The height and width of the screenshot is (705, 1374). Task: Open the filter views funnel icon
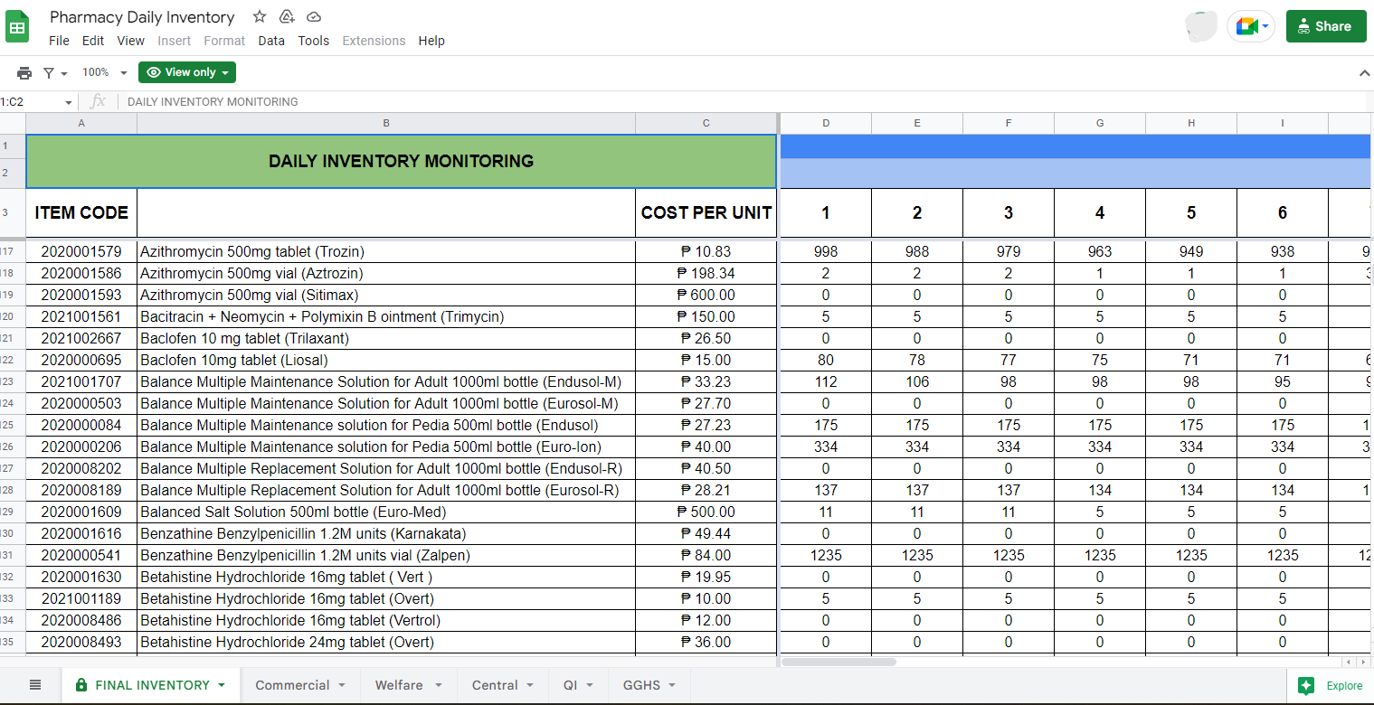coord(49,72)
